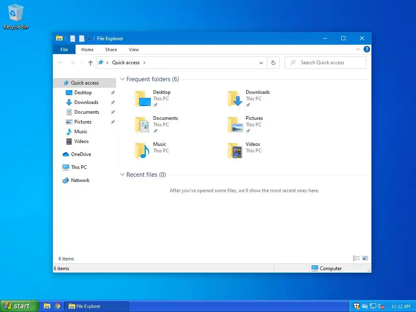Select the Videos folder icon in Frequent folders
The height and width of the screenshot is (312, 416).
[235, 150]
